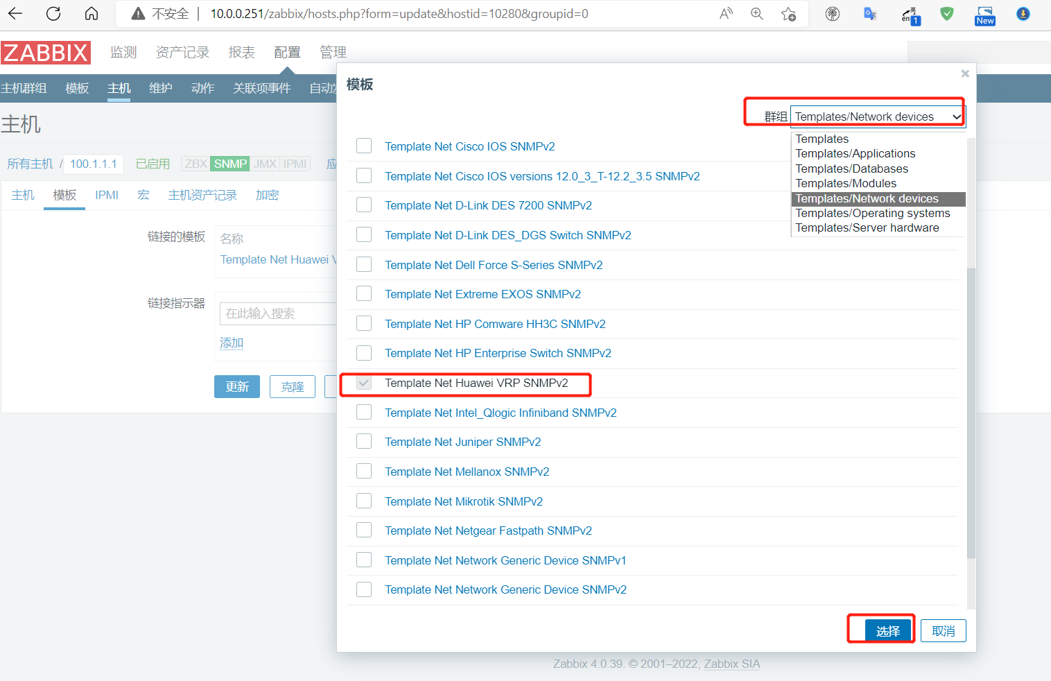Open Template Net Intel_Qlogic Infiniband SNMPv2 link

pyautogui.click(x=501, y=413)
